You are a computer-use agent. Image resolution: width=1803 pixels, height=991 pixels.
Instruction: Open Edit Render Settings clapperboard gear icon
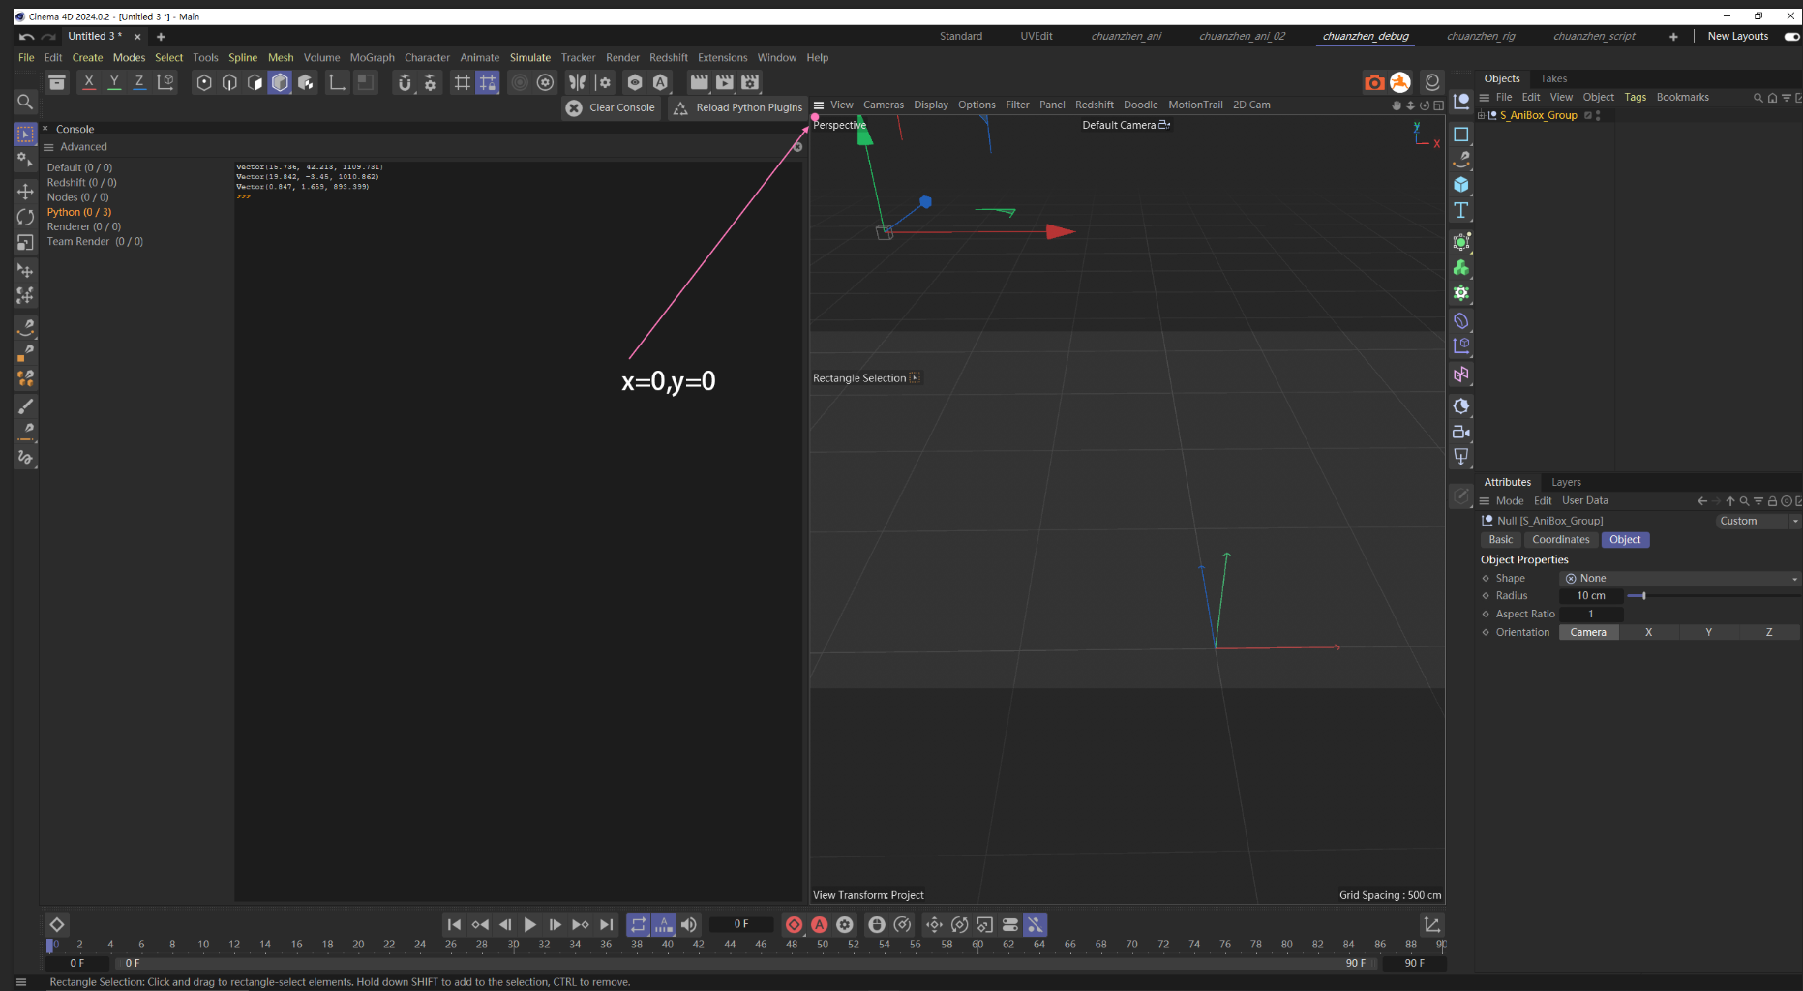(750, 82)
